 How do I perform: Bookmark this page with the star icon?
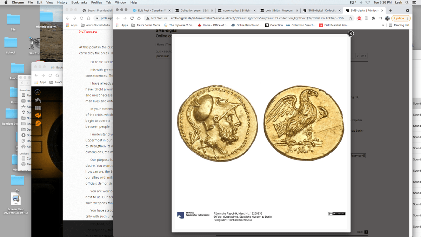click(x=350, y=18)
